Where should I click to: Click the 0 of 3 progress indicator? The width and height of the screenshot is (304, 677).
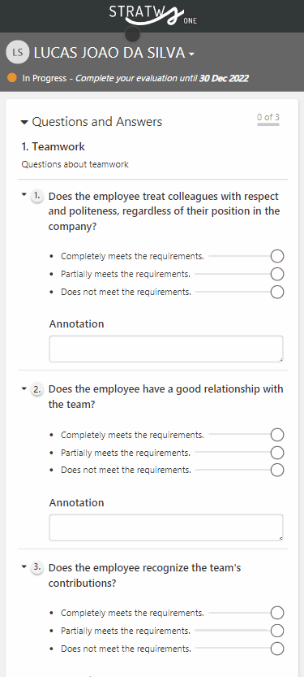pos(268,119)
